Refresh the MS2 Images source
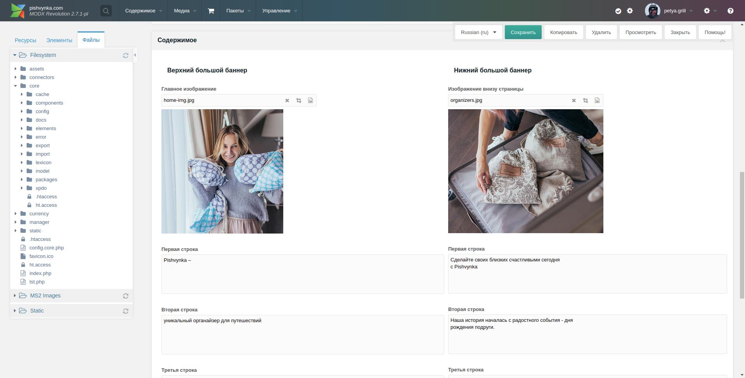The image size is (745, 378). (126, 296)
